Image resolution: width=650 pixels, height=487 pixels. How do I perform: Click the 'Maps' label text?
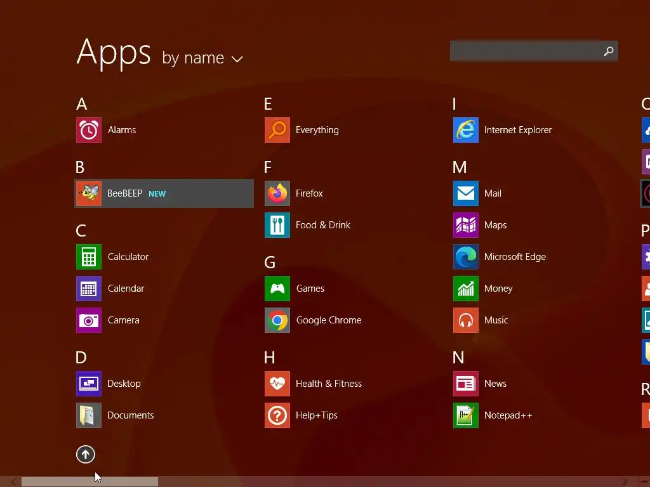[x=495, y=226]
